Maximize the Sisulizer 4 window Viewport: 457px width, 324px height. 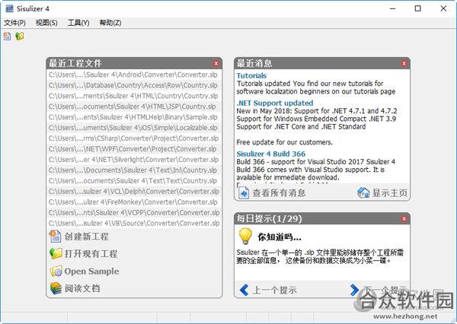[417, 8]
